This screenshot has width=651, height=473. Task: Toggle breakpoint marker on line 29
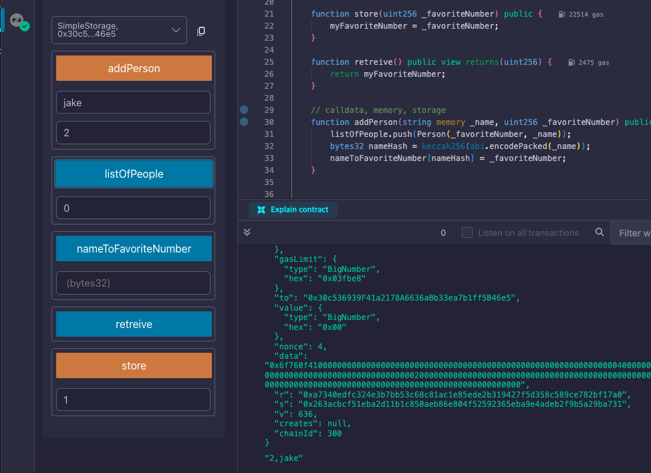click(244, 110)
